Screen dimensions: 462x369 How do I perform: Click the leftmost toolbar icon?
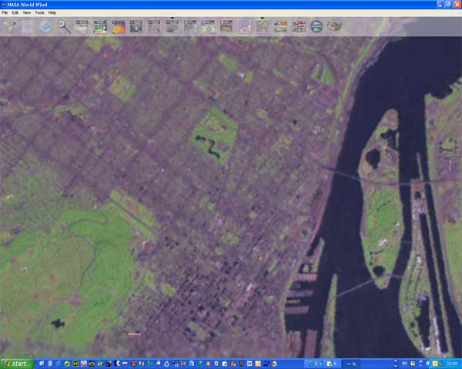click(x=9, y=27)
